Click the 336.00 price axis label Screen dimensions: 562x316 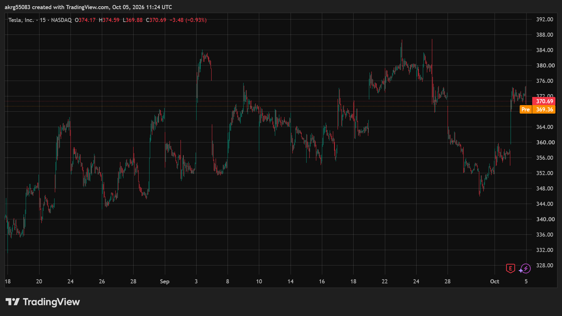545,235
